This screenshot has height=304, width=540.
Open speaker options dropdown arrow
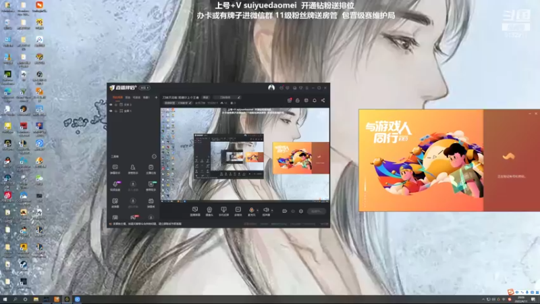[x=272, y=210]
